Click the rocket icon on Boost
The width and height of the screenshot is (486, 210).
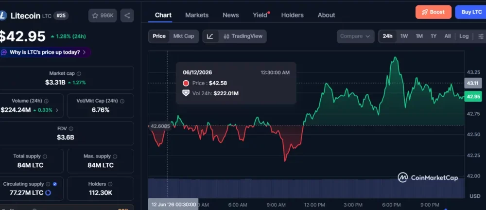425,12
